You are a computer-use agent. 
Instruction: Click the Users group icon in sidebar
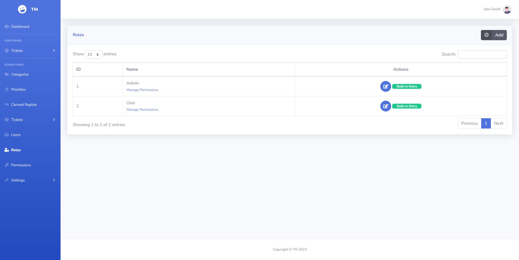(x=7, y=135)
